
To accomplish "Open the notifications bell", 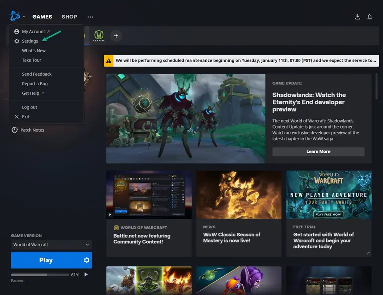I will click(370, 17).
